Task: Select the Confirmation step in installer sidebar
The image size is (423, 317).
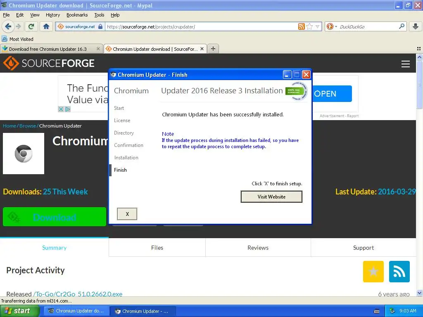Action: coord(129,145)
